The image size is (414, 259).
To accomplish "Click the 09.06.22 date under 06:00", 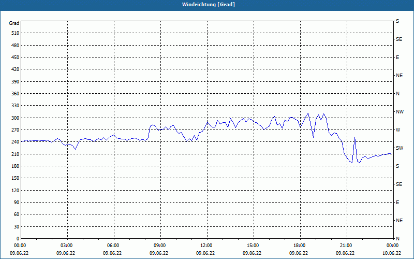I will tap(112, 253).
